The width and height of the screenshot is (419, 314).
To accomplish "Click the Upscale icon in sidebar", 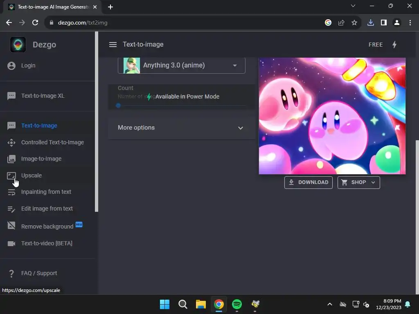I will (x=11, y=176).
